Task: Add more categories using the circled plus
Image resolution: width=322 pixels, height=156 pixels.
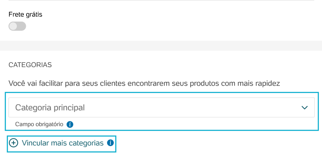Action: pyautogui.click(x=14, y=143)
